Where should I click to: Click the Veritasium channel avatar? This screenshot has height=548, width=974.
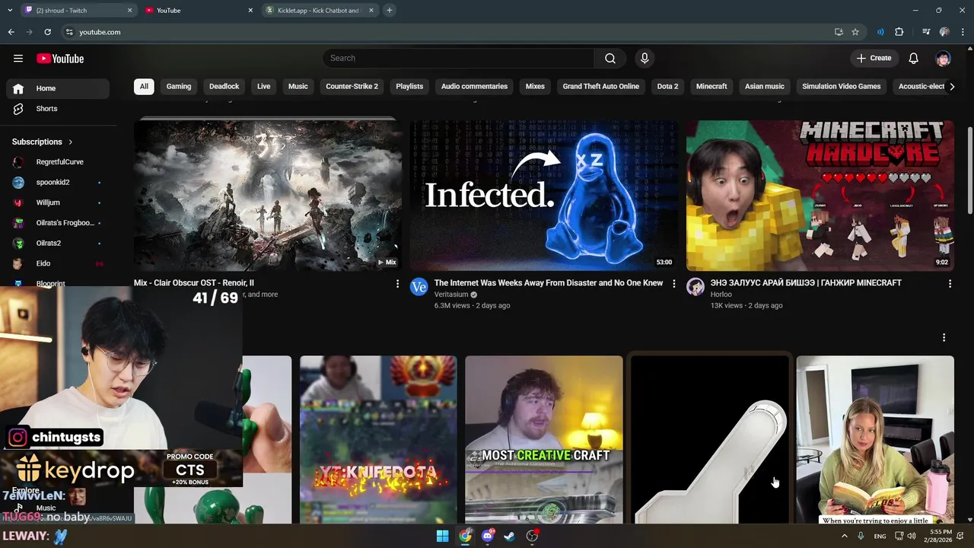click(x=419, y=287)
